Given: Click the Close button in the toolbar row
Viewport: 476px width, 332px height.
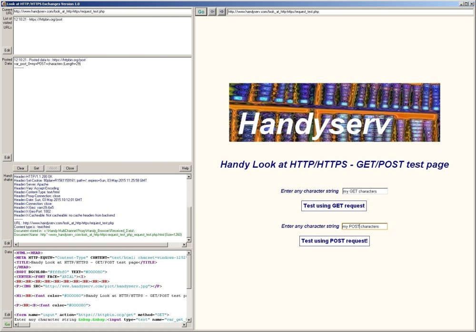Looking at the screenshot, I should pos(70,168).
